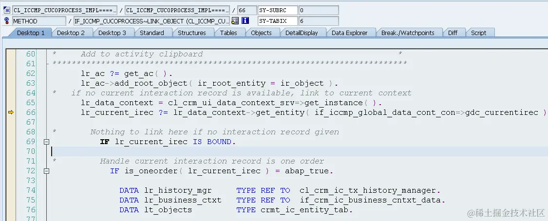
Task: Open the navigate-to-source icon after LINK_OBJECT field
Action: coord(235,21)
